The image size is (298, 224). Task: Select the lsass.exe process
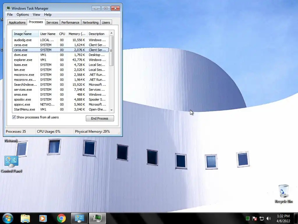pos(61,65)
